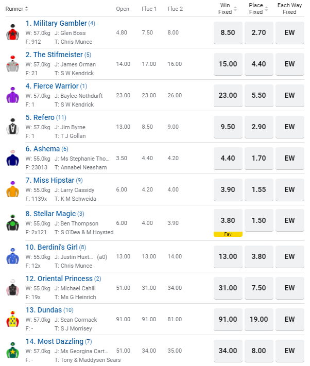Click Most Dazzling's green star silks icon
310x366 pixels.
13,351
